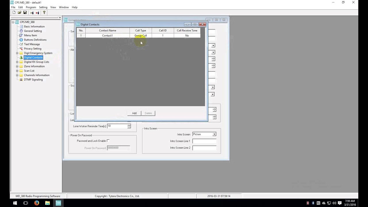Open DTMF Signaling tree node
The width and height of the screenshot is (368, 207).
(x=33, y=80)
